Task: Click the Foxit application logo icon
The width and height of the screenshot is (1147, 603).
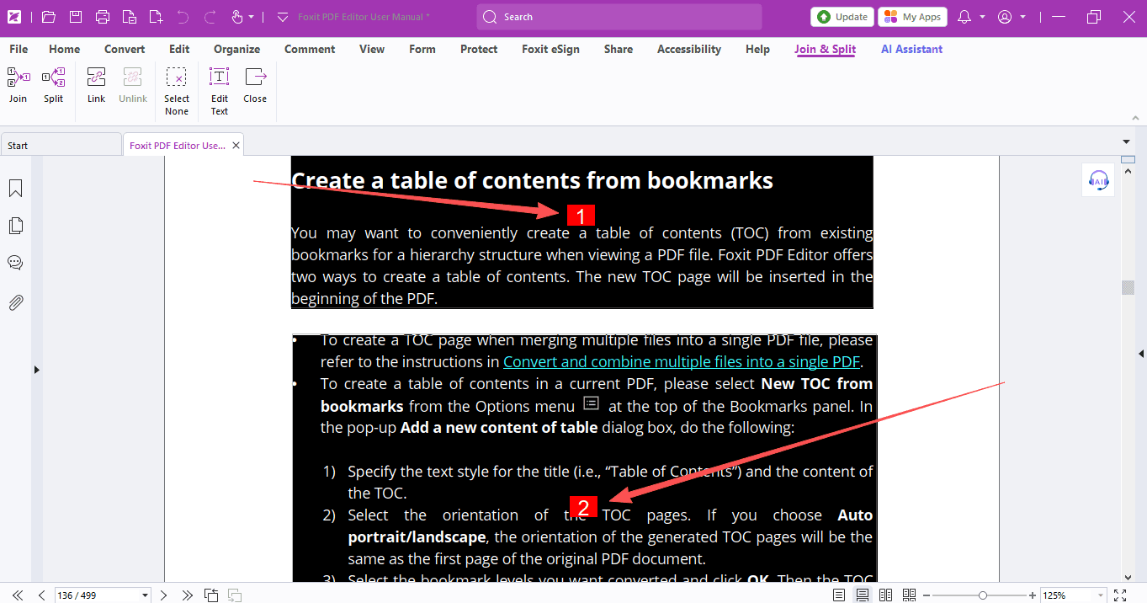Action: click(14, 17)
